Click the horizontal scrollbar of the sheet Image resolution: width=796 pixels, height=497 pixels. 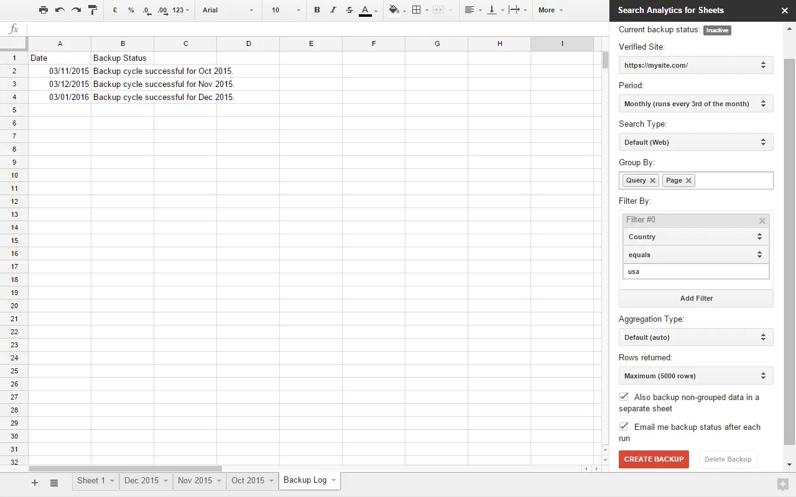(x=125, y=468)
